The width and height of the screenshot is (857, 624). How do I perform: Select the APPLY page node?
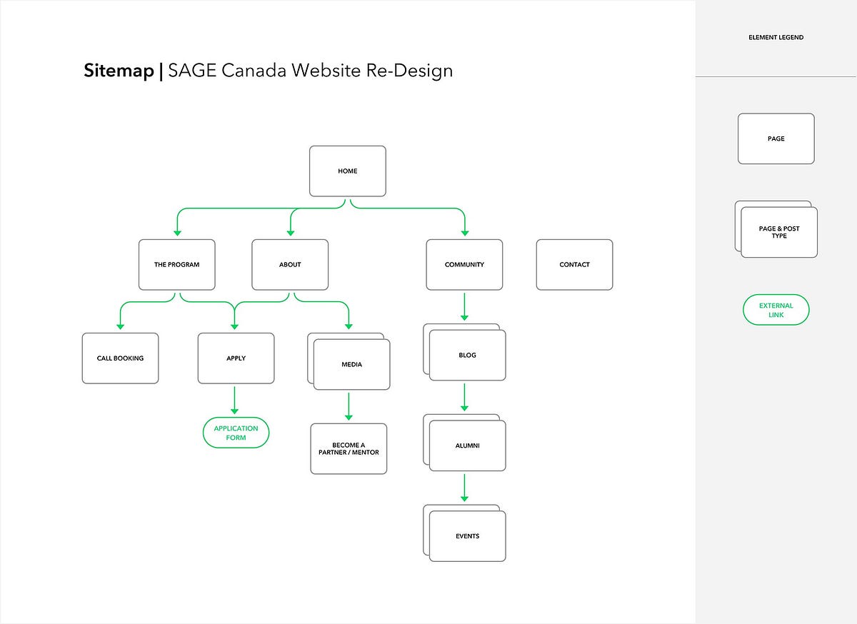[x=236, y=358]
